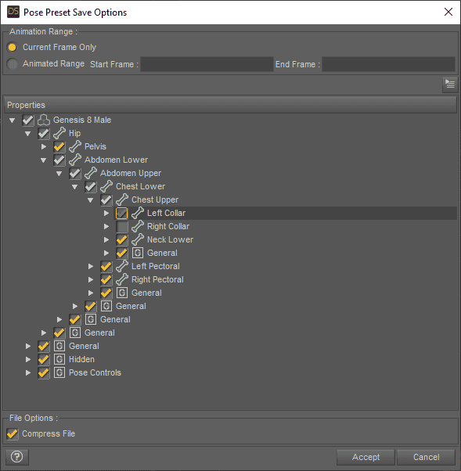Image resolution: width=461 pixels, height=471 pixels.
Task: Select the Pose Controls label text
Action: pyautogui.click(x=95, y=372)
